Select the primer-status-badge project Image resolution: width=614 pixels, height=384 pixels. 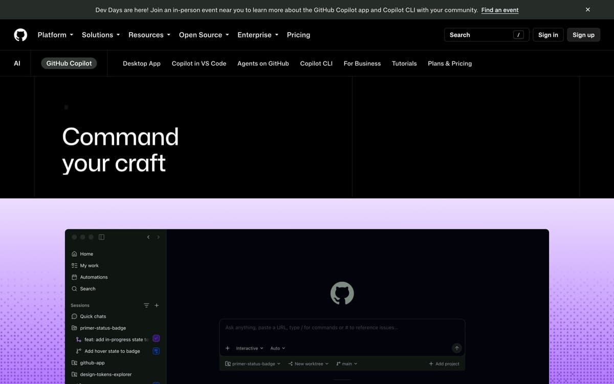[x=99, y=328]
